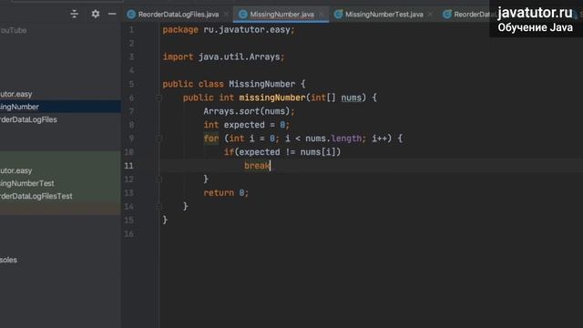Click 'int expected = 0;' on line 8
Image resolution: width=583 pixels, height=328 pixels.
pyautogui.click(x=246, y=125)
